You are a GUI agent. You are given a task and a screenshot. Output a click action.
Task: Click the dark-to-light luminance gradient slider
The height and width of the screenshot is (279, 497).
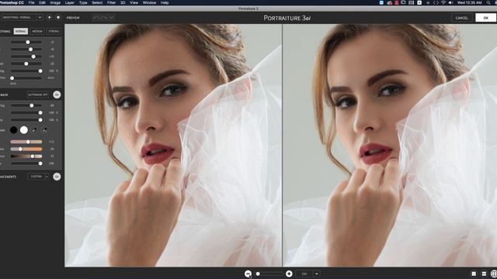pos(26,157)
